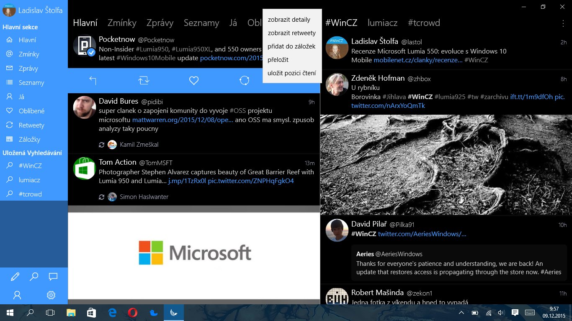Open Záložky in the sidebar

point(33,140)
